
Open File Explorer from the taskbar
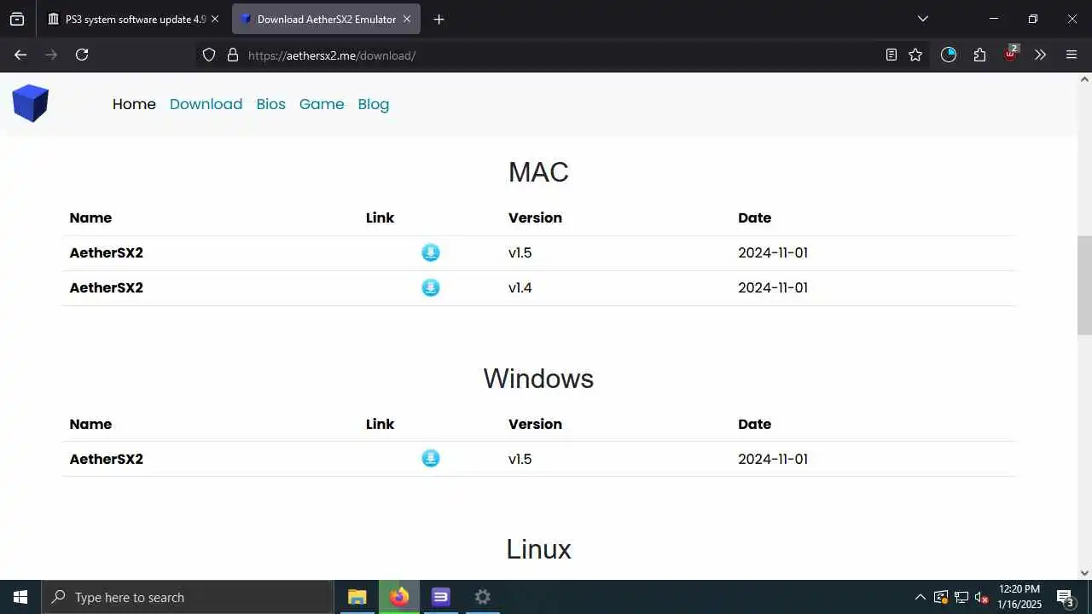coord(357,597)
